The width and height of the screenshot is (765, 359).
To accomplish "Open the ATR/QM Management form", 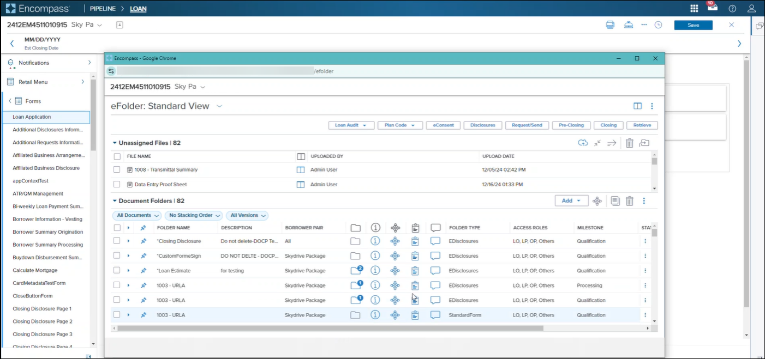I will coord(38,193).
